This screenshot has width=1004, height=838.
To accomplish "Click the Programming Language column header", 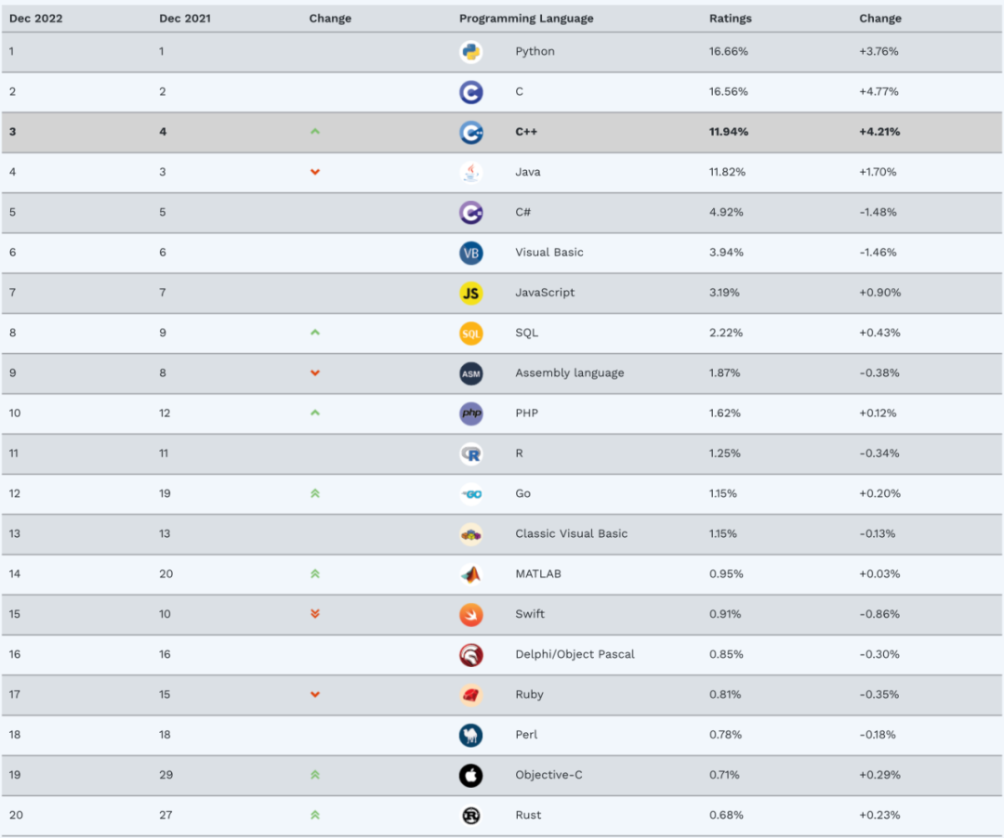I will click(525, 19).
